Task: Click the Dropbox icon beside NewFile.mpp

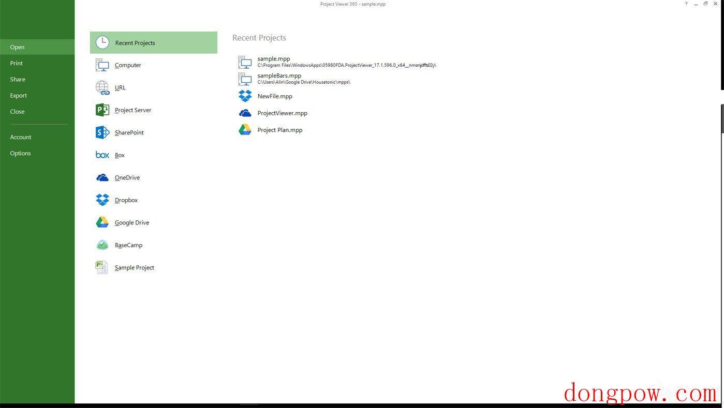Action: tap(245, 96)
